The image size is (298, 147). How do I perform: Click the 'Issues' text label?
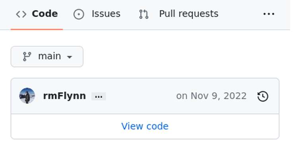click(106, 14)
